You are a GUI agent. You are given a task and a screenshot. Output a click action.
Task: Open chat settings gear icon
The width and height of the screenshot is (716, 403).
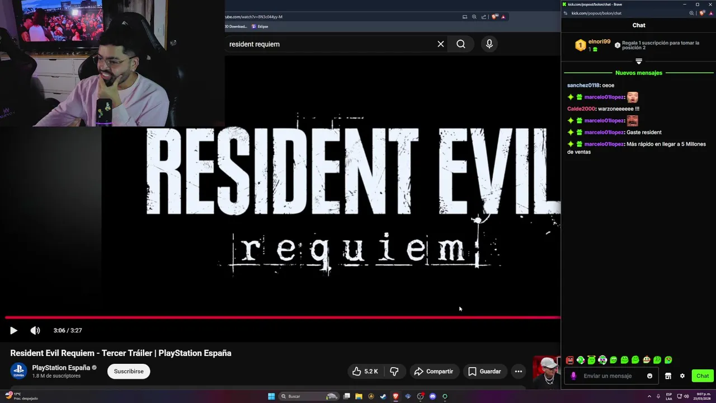[682, 376]
